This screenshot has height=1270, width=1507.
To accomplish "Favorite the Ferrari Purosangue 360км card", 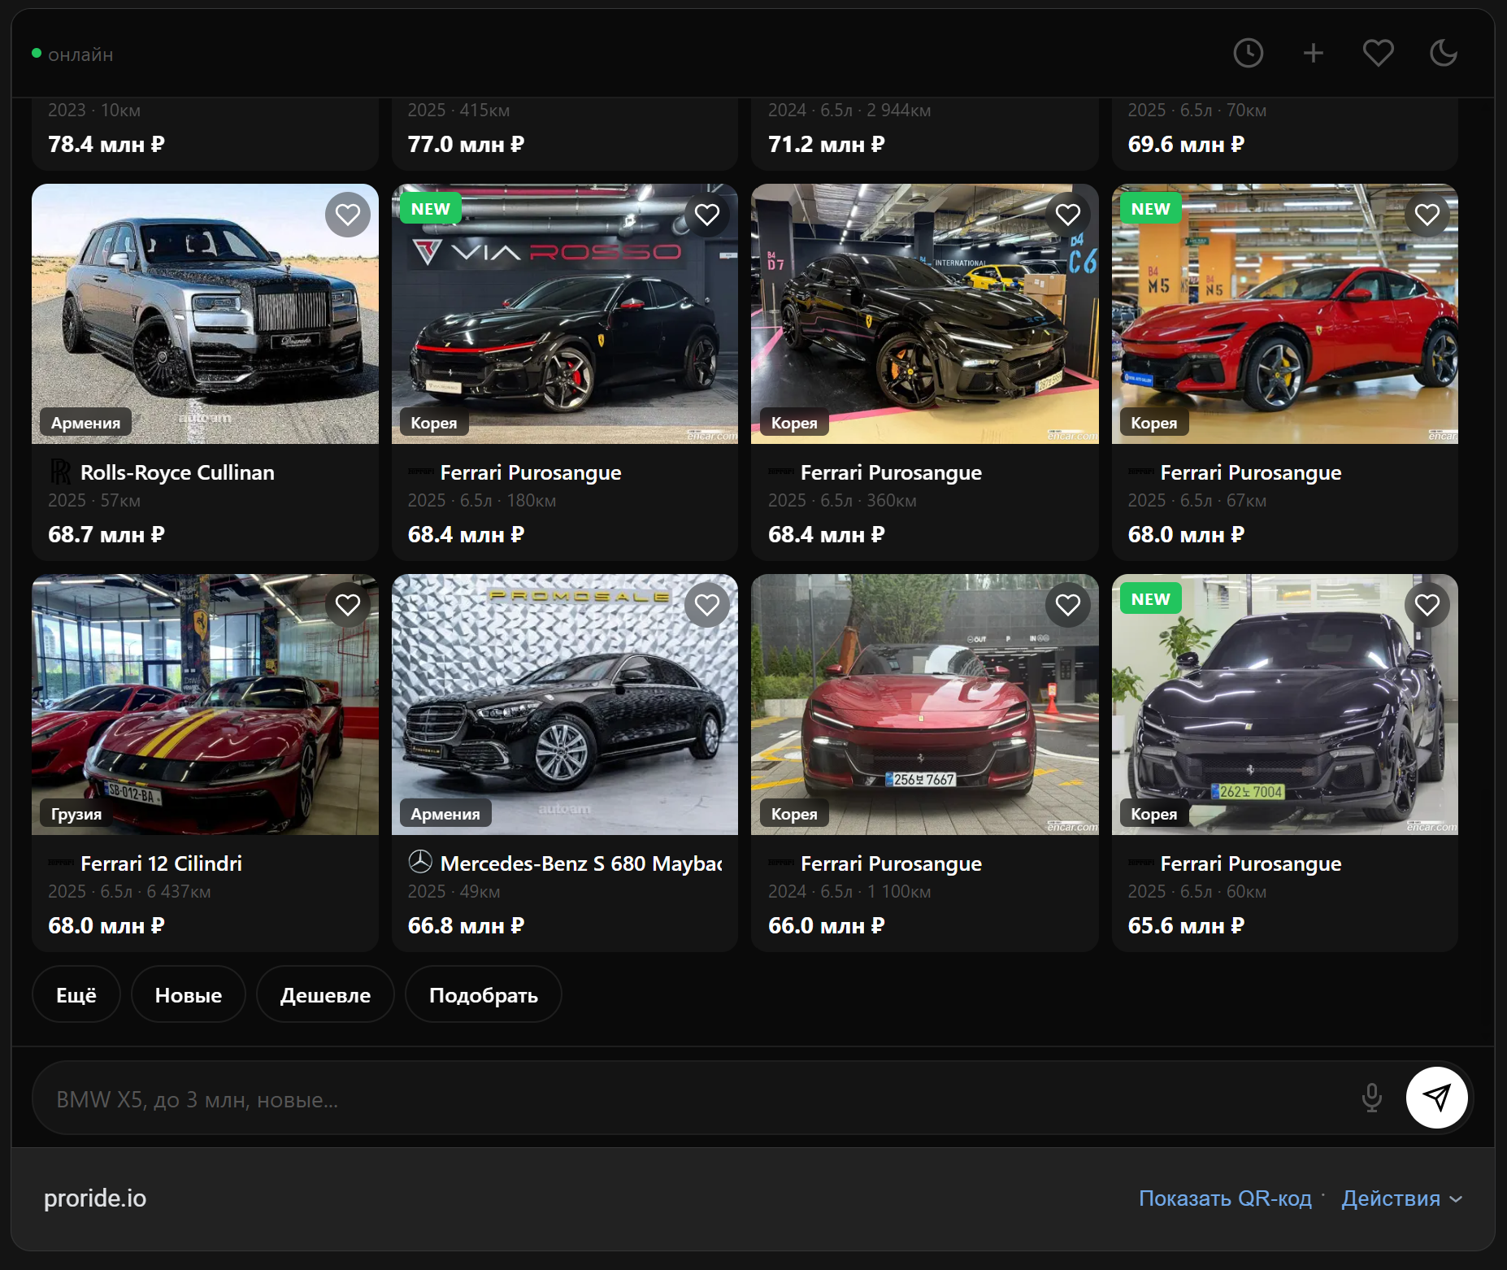I will pos(1067,215).
